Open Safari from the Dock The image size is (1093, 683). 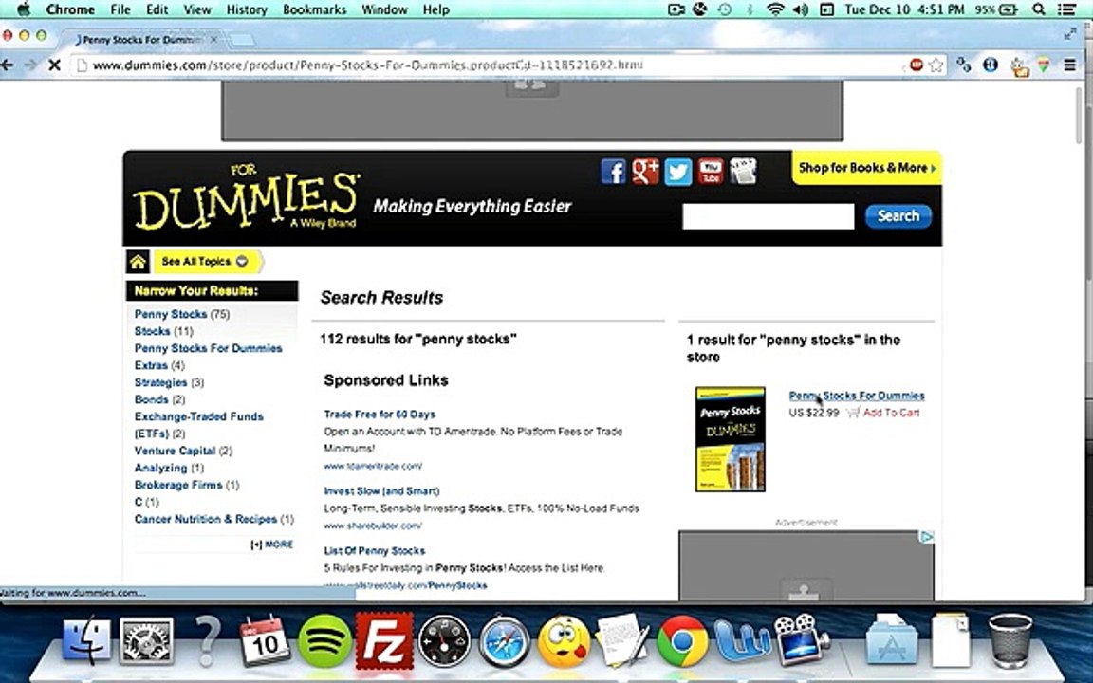tap(504, 639)
